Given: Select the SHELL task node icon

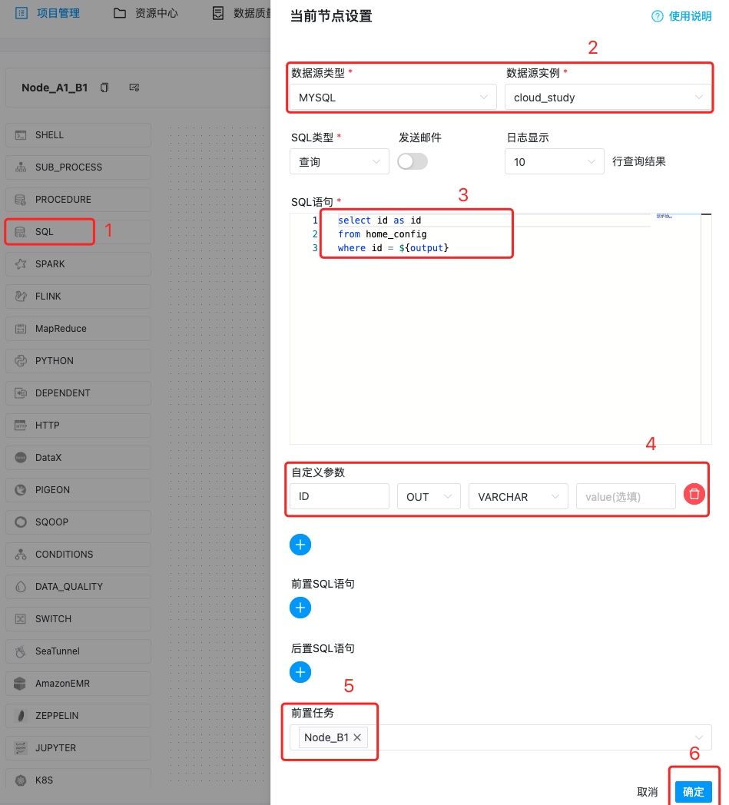Looking at the screenshot, I should point(21,135).
